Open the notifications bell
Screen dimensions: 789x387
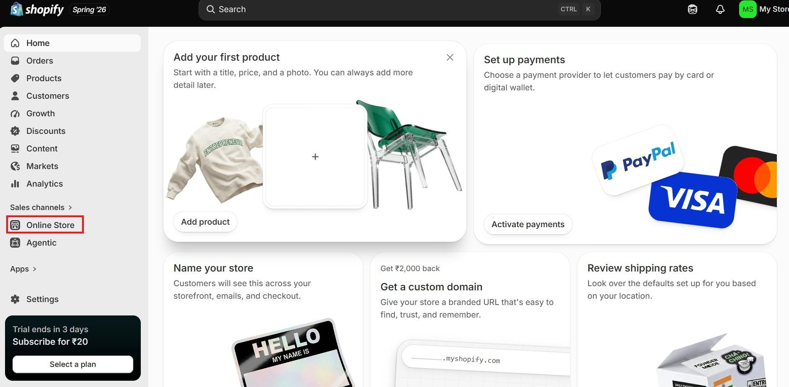click(720, 9)
